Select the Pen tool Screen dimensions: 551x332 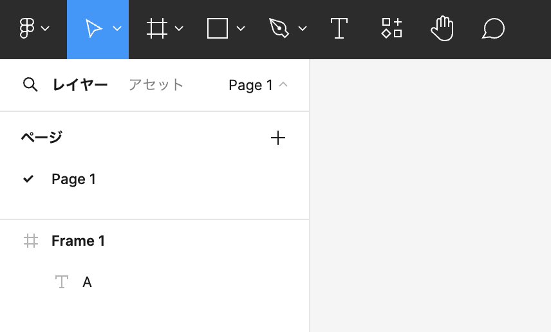[x=279, y=28]
